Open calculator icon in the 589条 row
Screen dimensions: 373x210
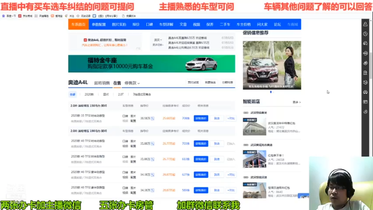coord(153,190)
